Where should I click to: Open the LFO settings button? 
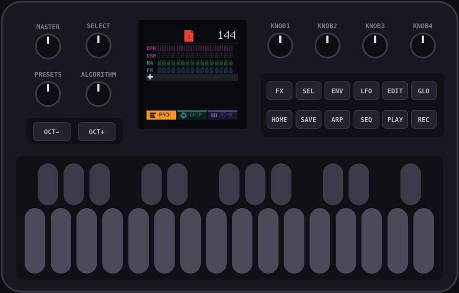pos(366,91)
